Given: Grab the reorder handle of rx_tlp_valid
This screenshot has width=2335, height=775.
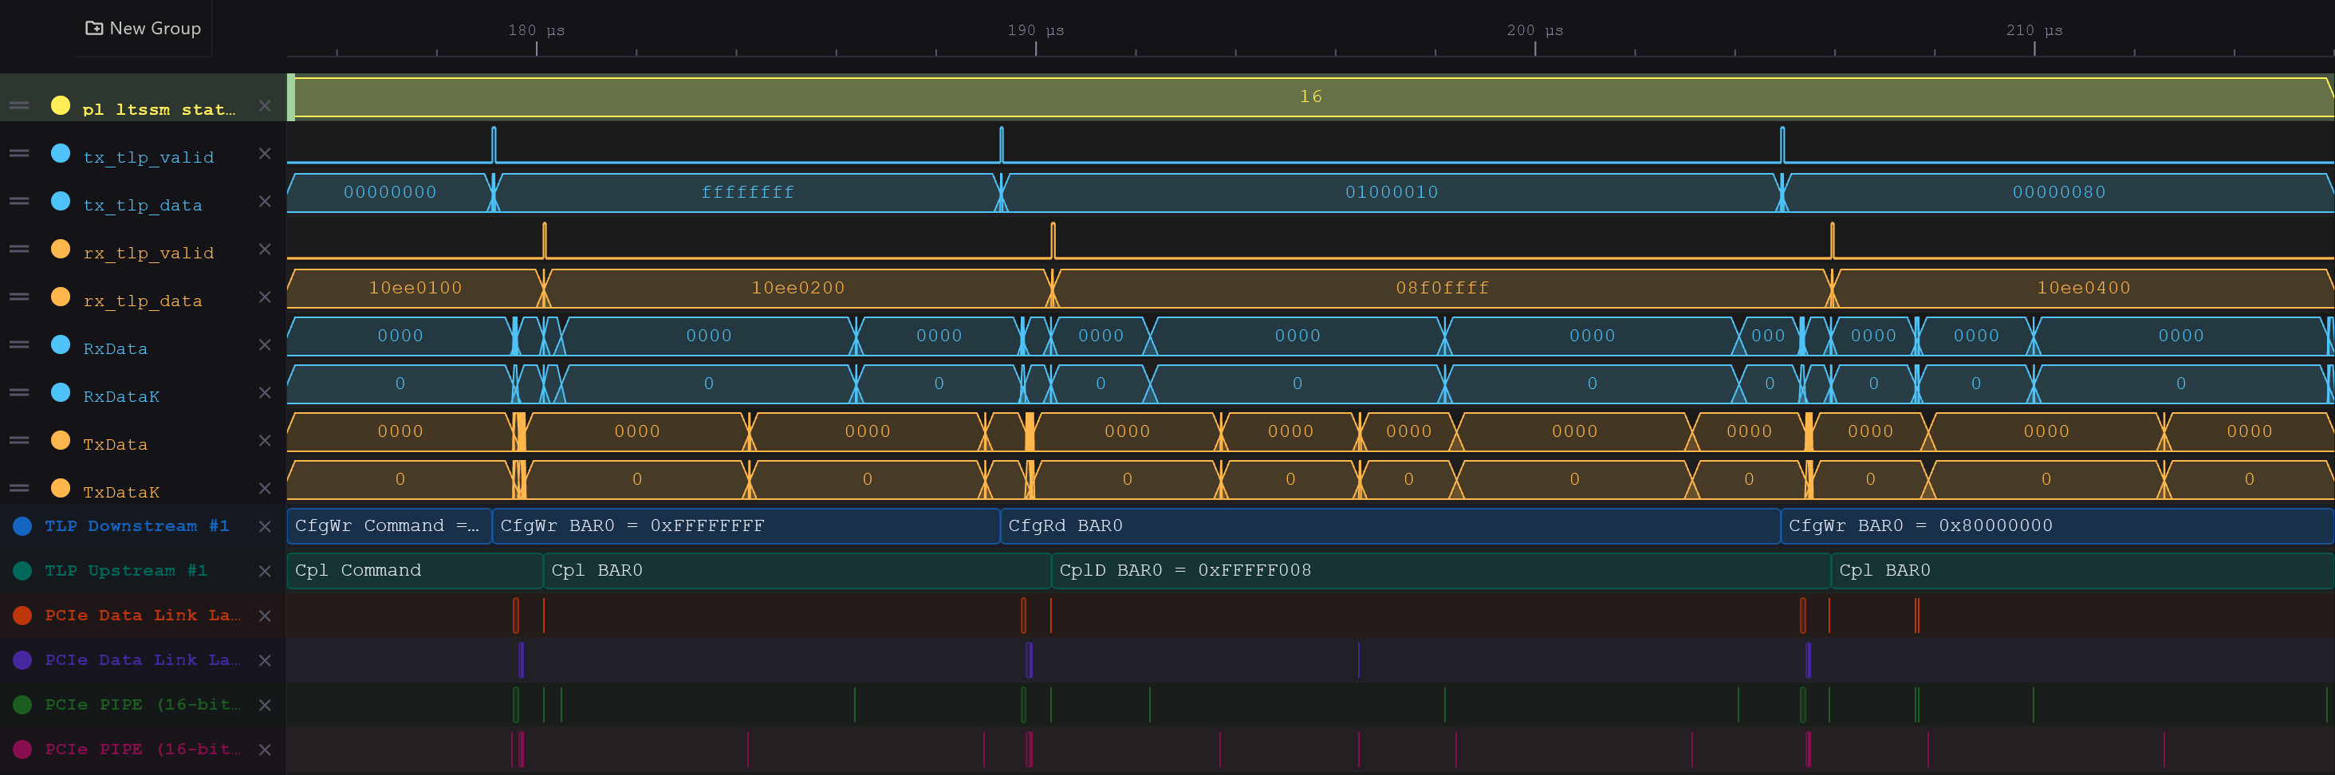Looking at the screenshot, I should pos(19,248).
